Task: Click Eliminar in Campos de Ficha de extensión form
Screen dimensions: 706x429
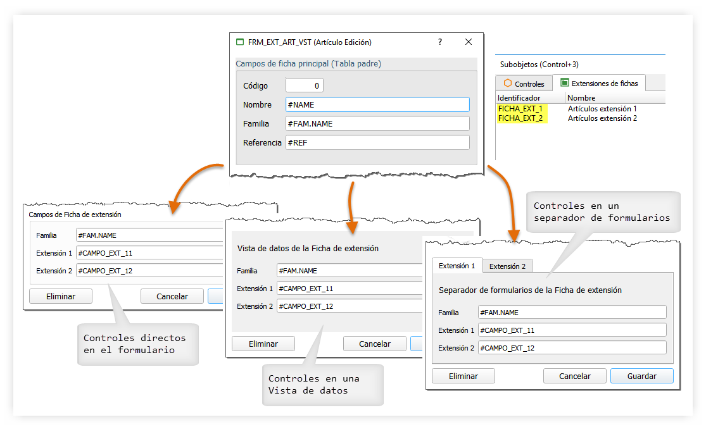Action: [x=61, y=296]
